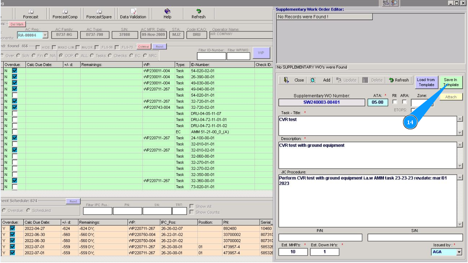The height and width of the screenshot is (263, 468).
Task: Enable the ARA checkbox
Action: (x=404, y=102)
